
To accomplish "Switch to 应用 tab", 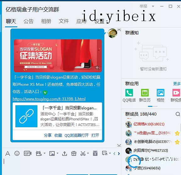I will (x=81, y=21).
